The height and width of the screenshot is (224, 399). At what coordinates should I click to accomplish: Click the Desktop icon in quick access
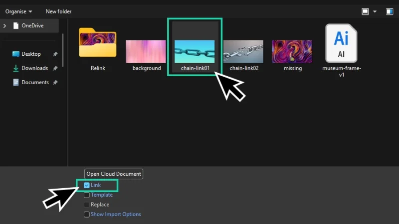(15, 54)
